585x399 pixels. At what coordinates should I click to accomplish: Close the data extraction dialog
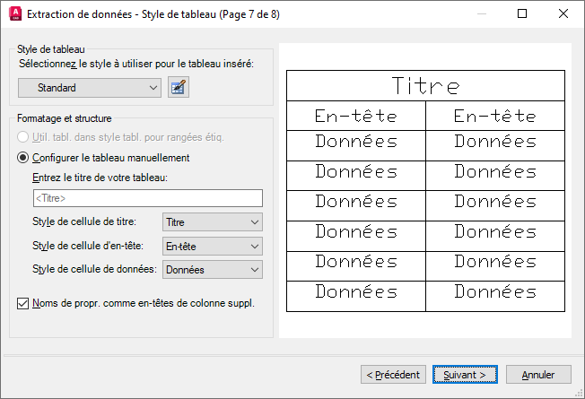pos(563,13)
